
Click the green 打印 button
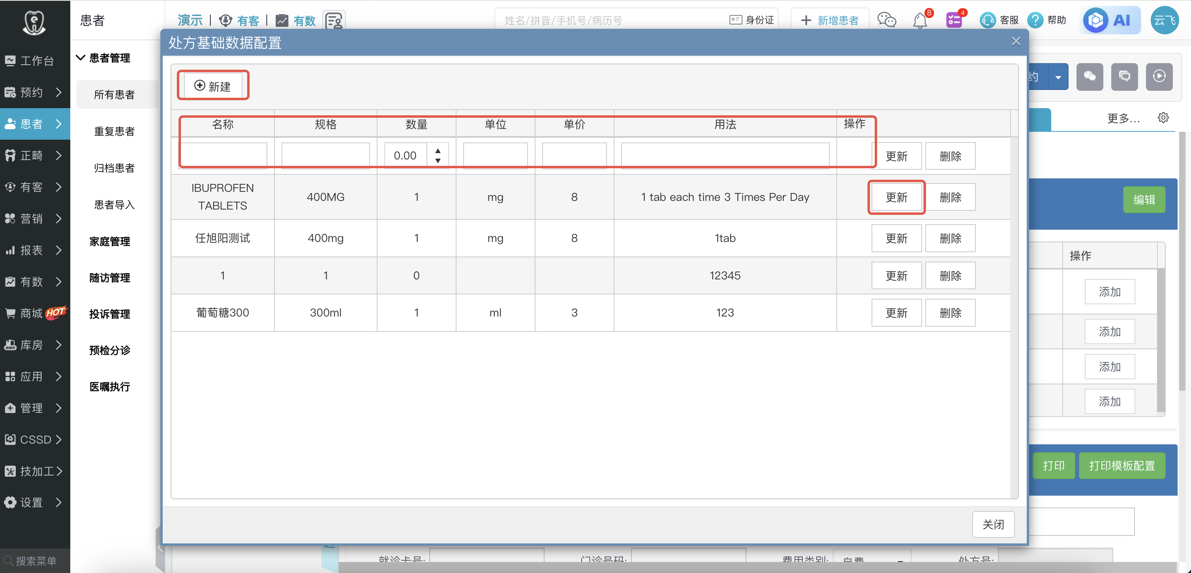tap(1054, 465)
